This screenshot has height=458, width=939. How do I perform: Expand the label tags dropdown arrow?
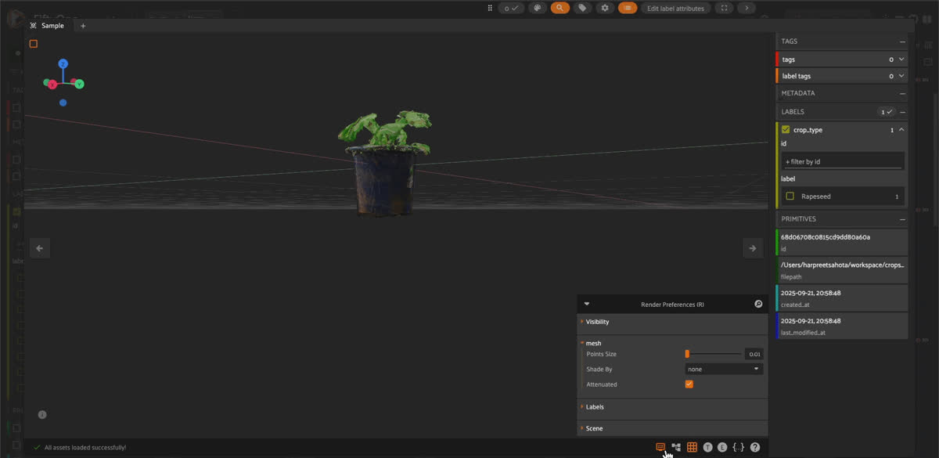coord(901,76)
